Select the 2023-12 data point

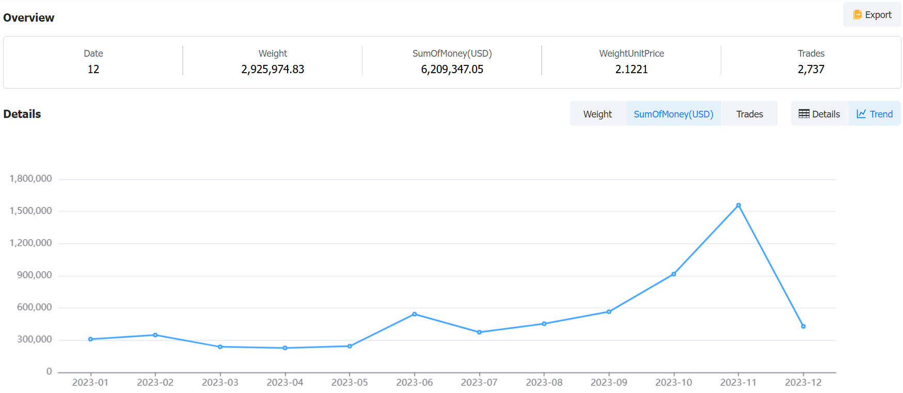(803, 326)
